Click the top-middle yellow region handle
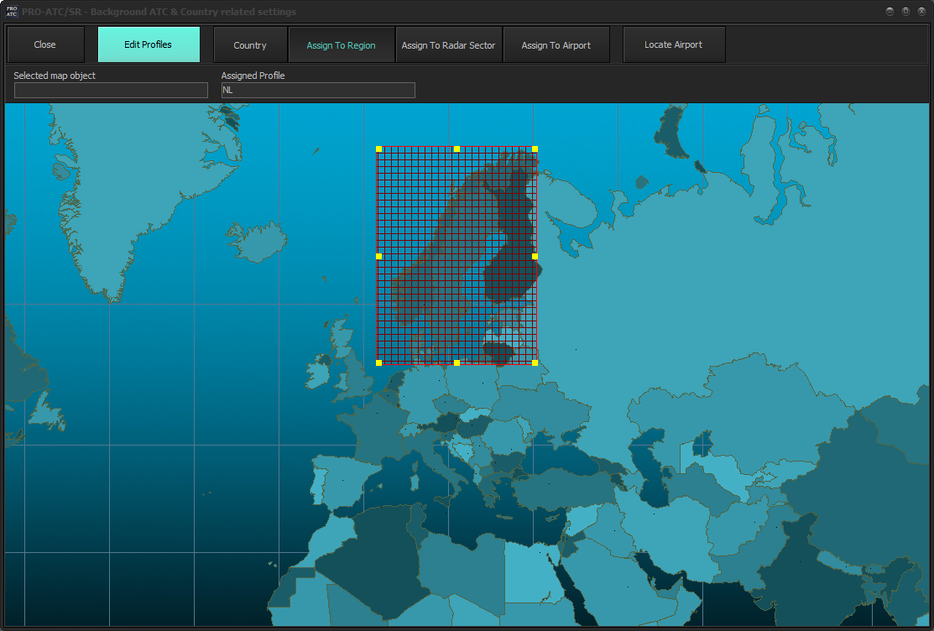This screenshot has width=934, height=631. click(457, 149)
